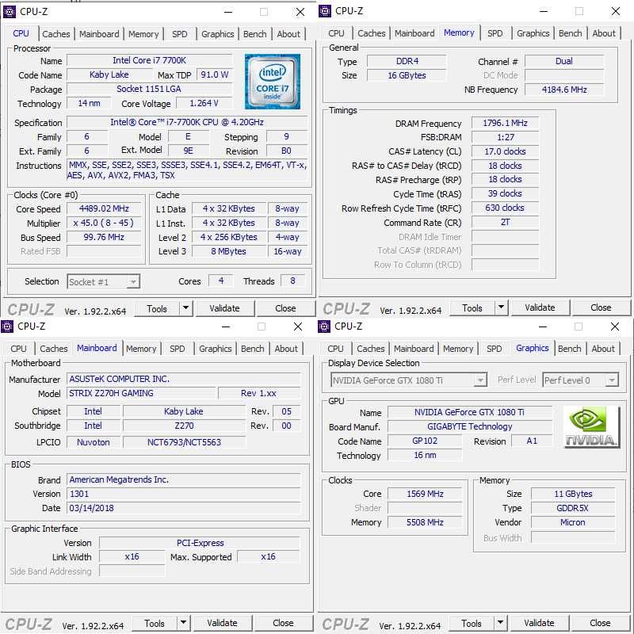Image resolution: width=634 pixels, height=634 pixels.
Task: Click the Core Voltage value 1.264 V
Action: click(x=204, y=103)
